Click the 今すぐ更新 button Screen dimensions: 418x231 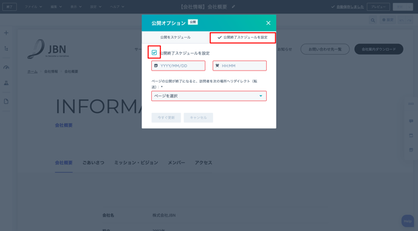pyautogui.click(x=166, y=118)
